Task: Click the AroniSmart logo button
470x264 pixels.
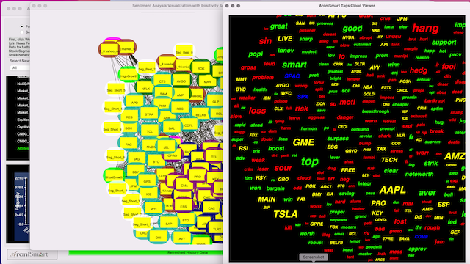Action: click(32, 254)
